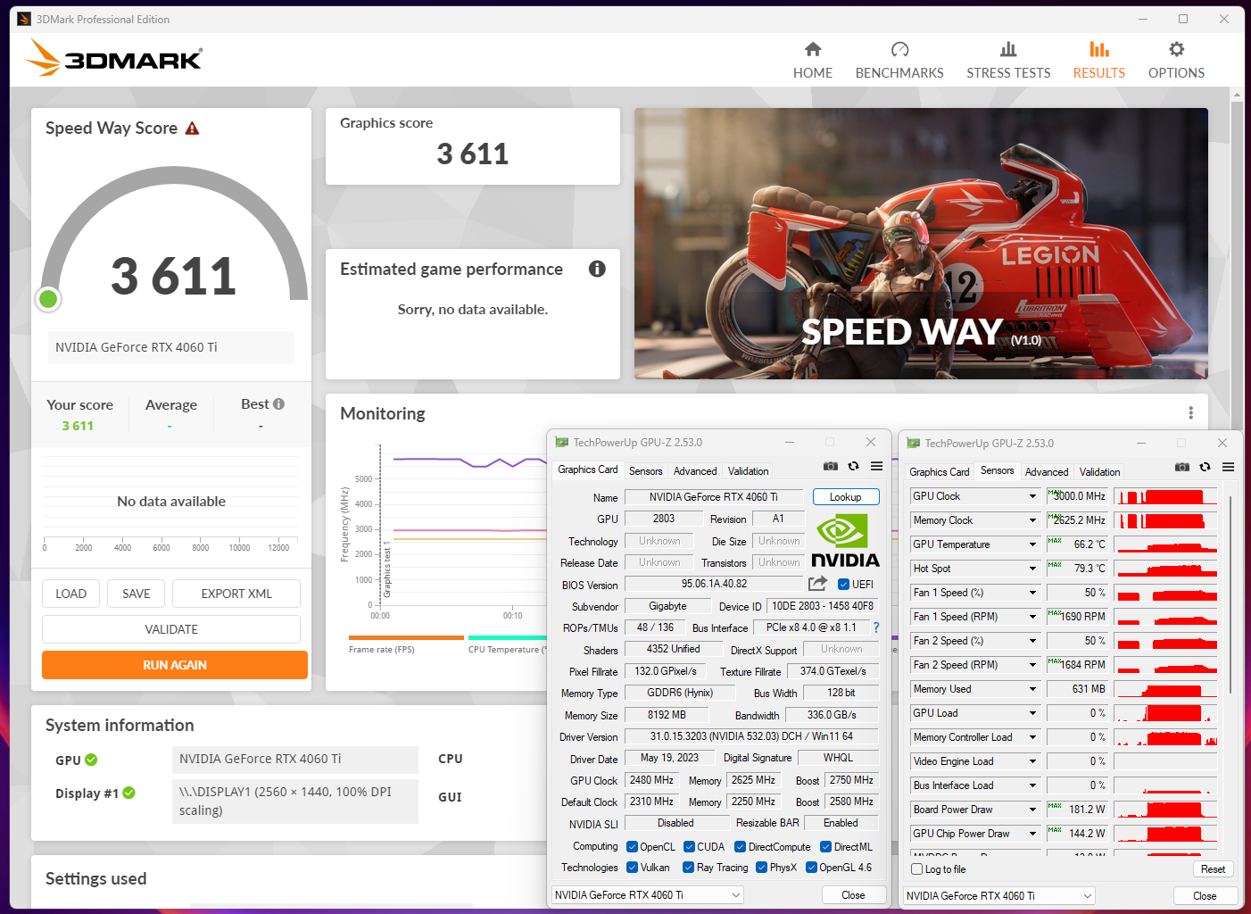Click the BIOS export share icon

click(817, 584)
